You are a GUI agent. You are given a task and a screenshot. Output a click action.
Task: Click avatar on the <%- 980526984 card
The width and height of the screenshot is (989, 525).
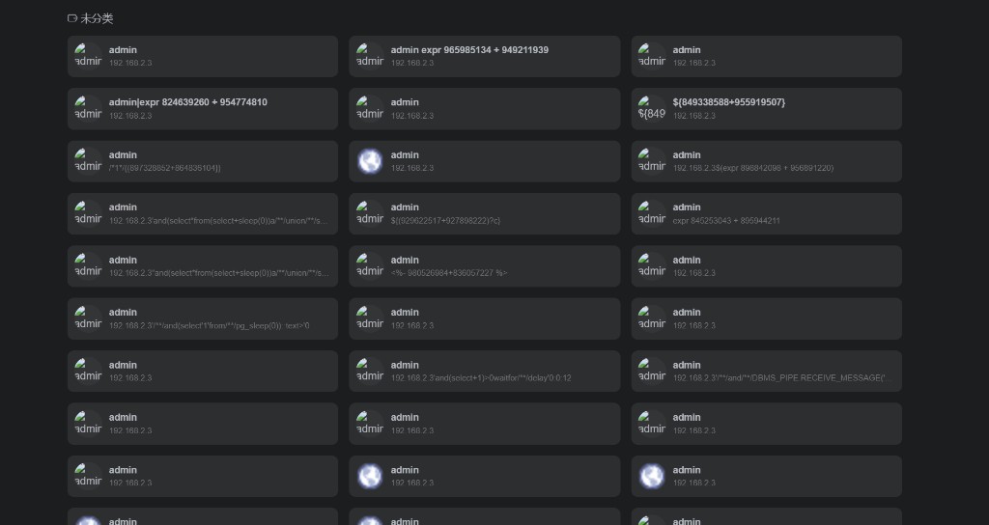coord(370,265)
